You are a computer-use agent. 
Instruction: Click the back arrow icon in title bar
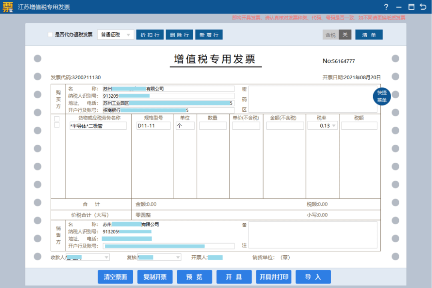[423, 7]
